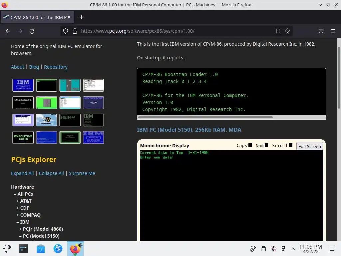
Task: Collapse the IBM tree node
Action: click(23, 222)
